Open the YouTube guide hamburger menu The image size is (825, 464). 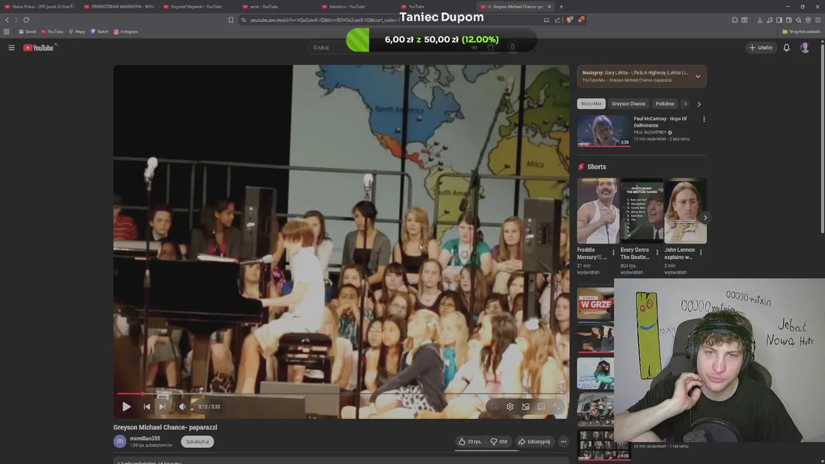[11, 48]
